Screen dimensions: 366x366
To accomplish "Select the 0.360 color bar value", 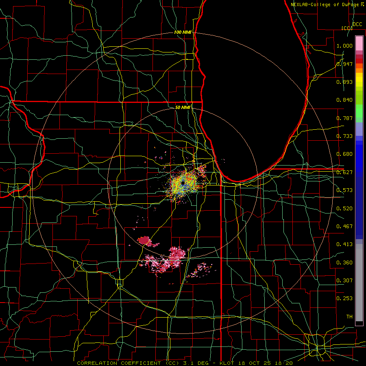I will [x=344, y=263].
